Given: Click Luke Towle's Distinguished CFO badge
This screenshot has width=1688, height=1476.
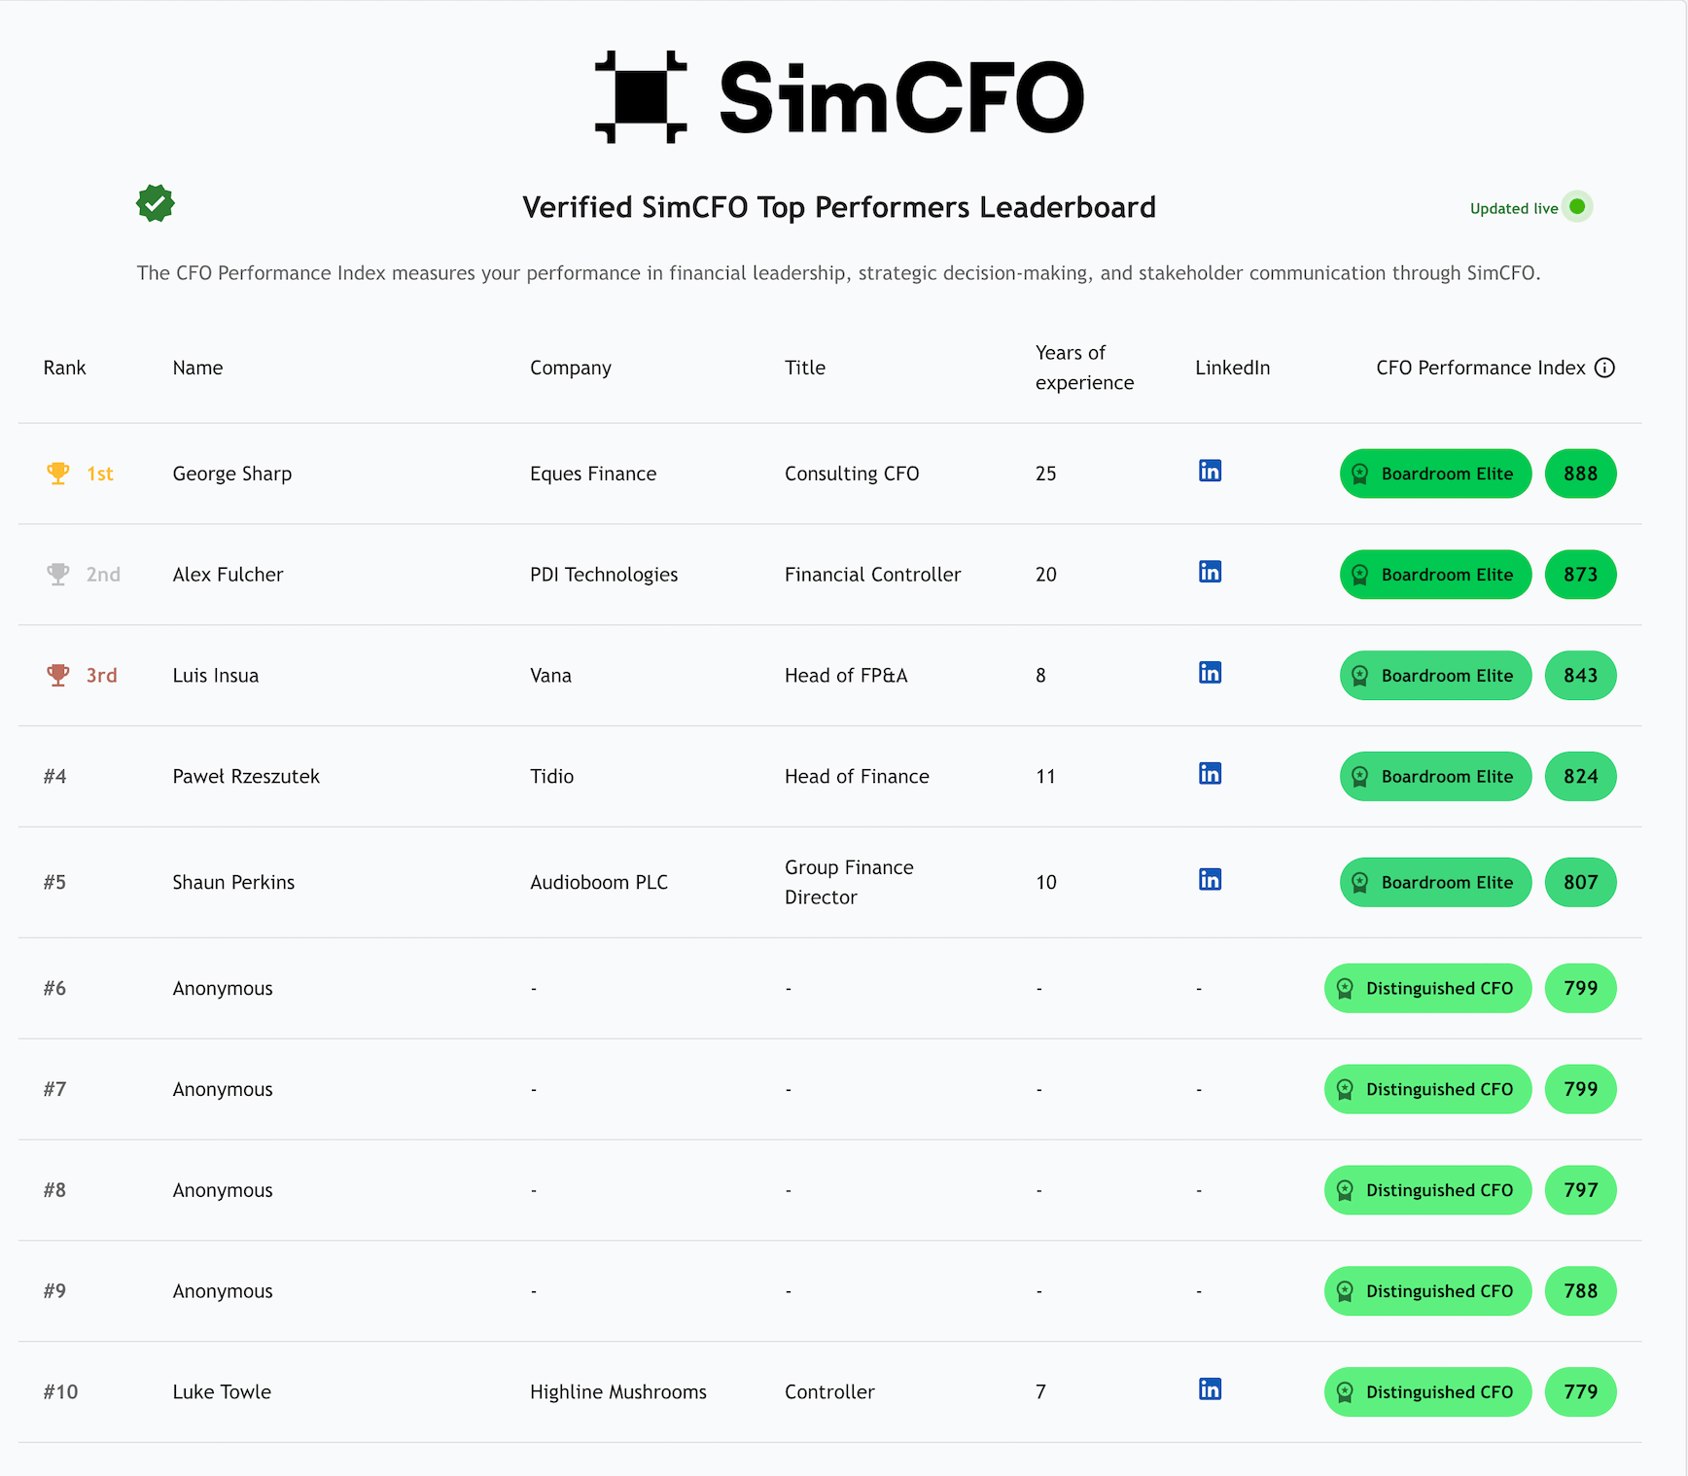Looking at the screenshot, I should (1427, 1393).
